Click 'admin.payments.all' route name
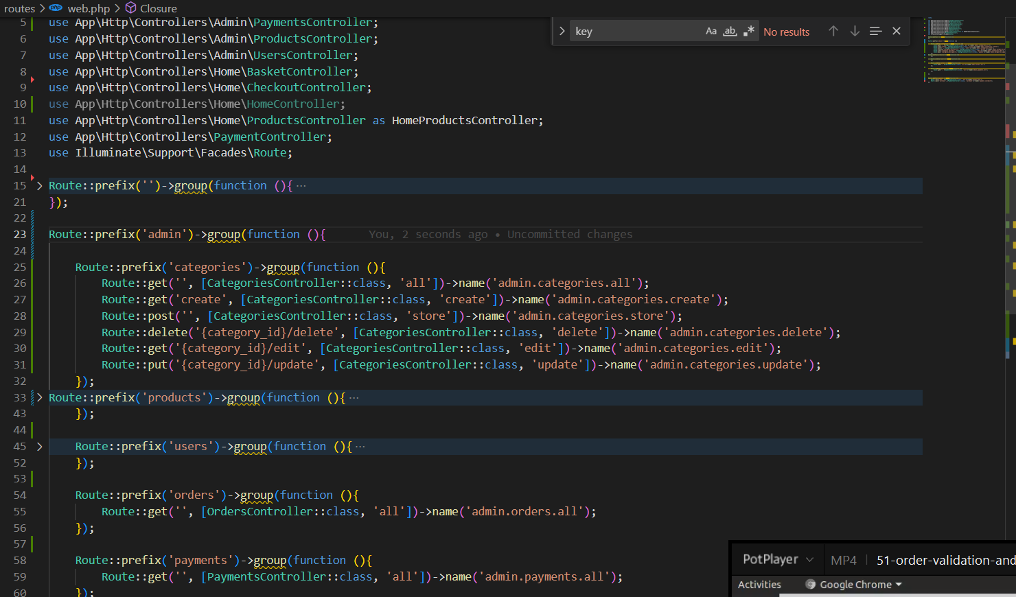This screenshot has height=597, width=1016. click(544, 577)
